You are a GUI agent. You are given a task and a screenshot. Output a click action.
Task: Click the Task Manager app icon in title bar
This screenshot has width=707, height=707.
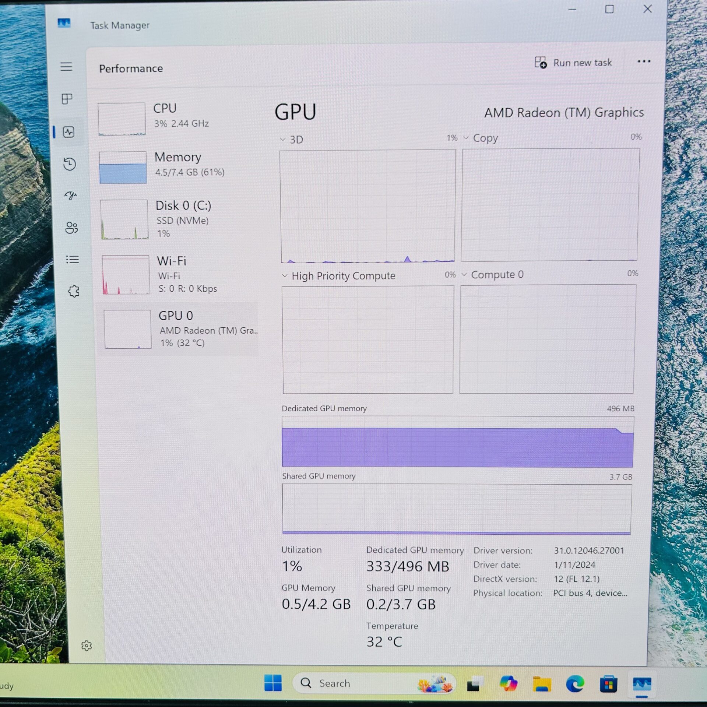64,24
